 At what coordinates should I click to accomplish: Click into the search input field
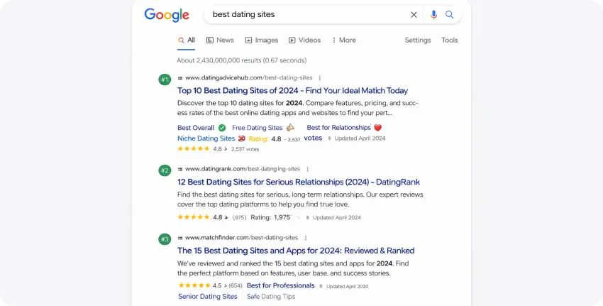[305, 15]
